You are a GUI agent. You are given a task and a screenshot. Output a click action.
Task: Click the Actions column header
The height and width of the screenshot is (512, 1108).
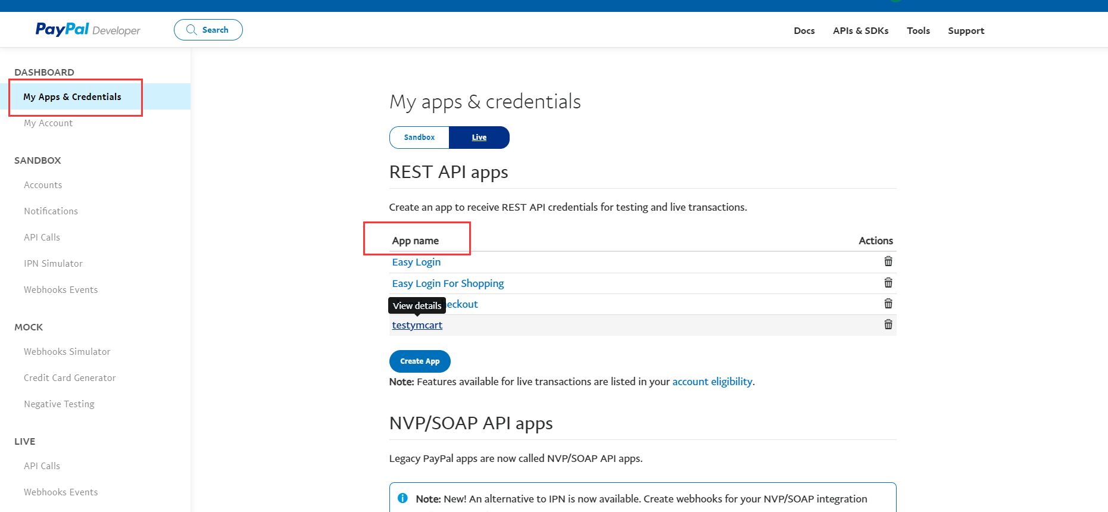click(875, 241)
